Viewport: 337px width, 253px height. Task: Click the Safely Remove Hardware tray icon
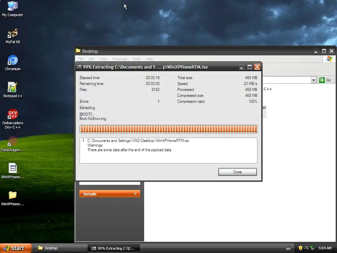click(x=312, y=248)
